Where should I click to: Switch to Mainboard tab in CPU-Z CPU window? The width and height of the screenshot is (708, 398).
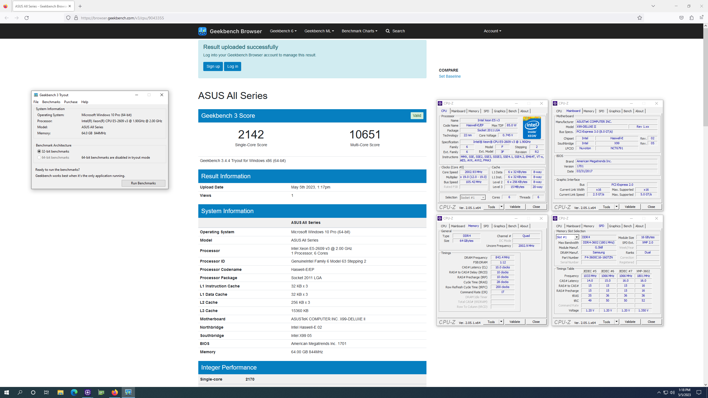(458, 111)
